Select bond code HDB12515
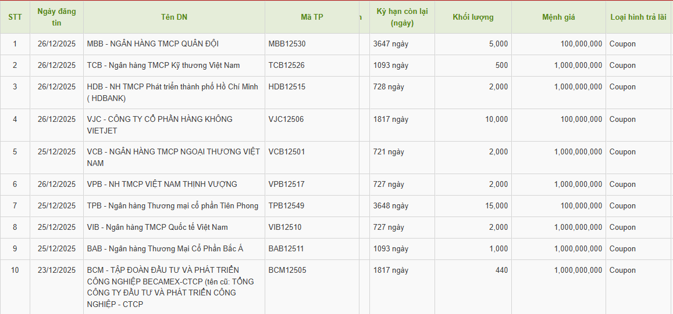Screen dimensions: 673x314 (x=287, y=87)
